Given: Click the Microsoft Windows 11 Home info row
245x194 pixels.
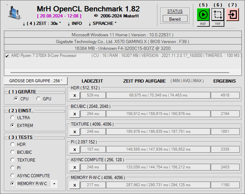Looking at the screenshot, I should [x=123, y=35].
